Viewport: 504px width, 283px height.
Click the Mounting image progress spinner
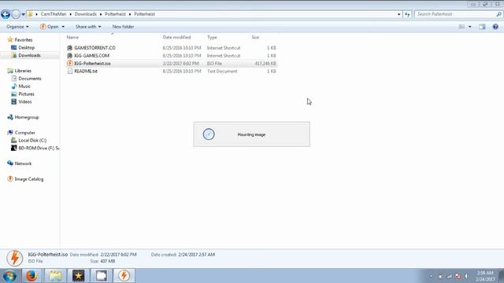pos(209,134)
